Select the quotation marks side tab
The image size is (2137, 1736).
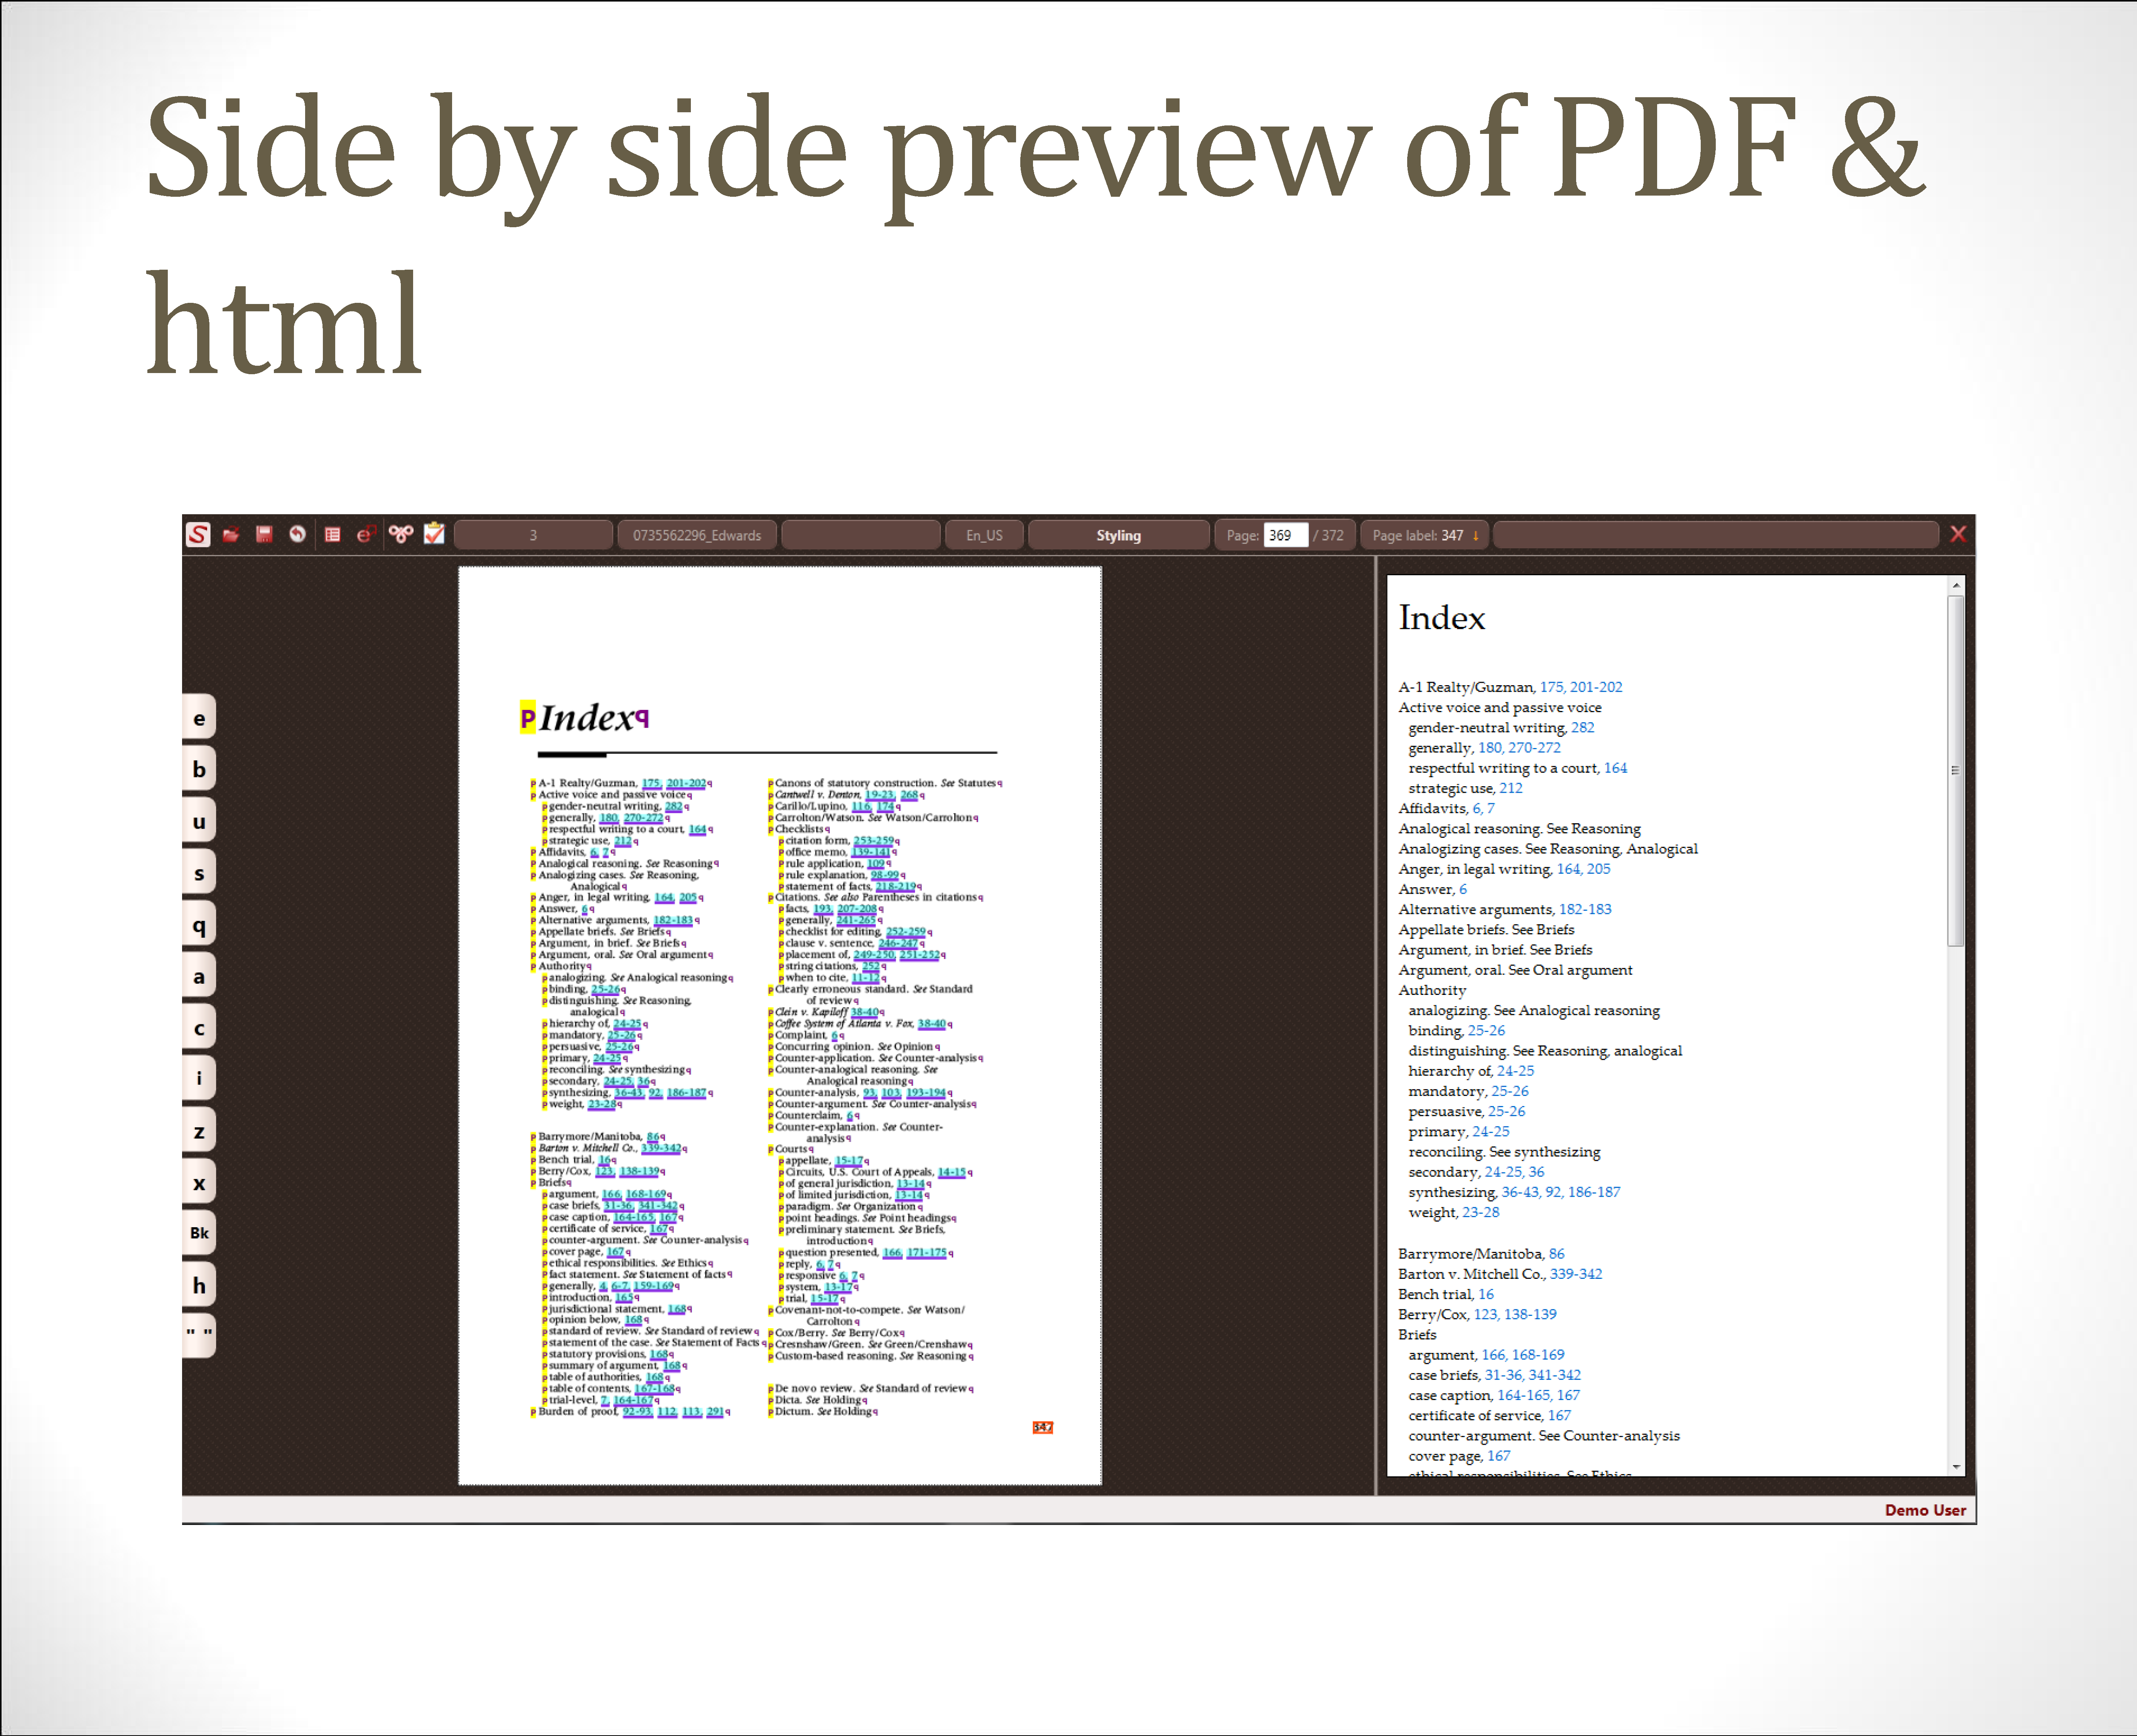coord(199,1335)
